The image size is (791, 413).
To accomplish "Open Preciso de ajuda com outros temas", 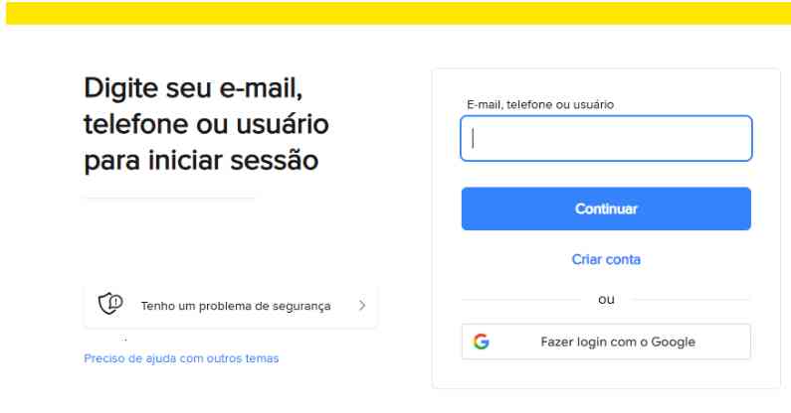I will click(181, 358).
